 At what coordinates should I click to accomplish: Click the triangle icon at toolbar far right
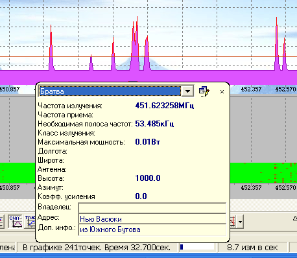click(295, 218)
